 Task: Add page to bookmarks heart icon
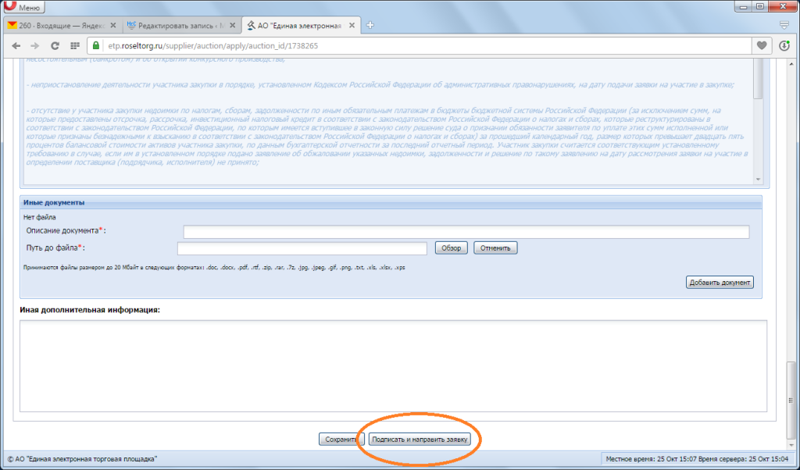pos(762,46)
